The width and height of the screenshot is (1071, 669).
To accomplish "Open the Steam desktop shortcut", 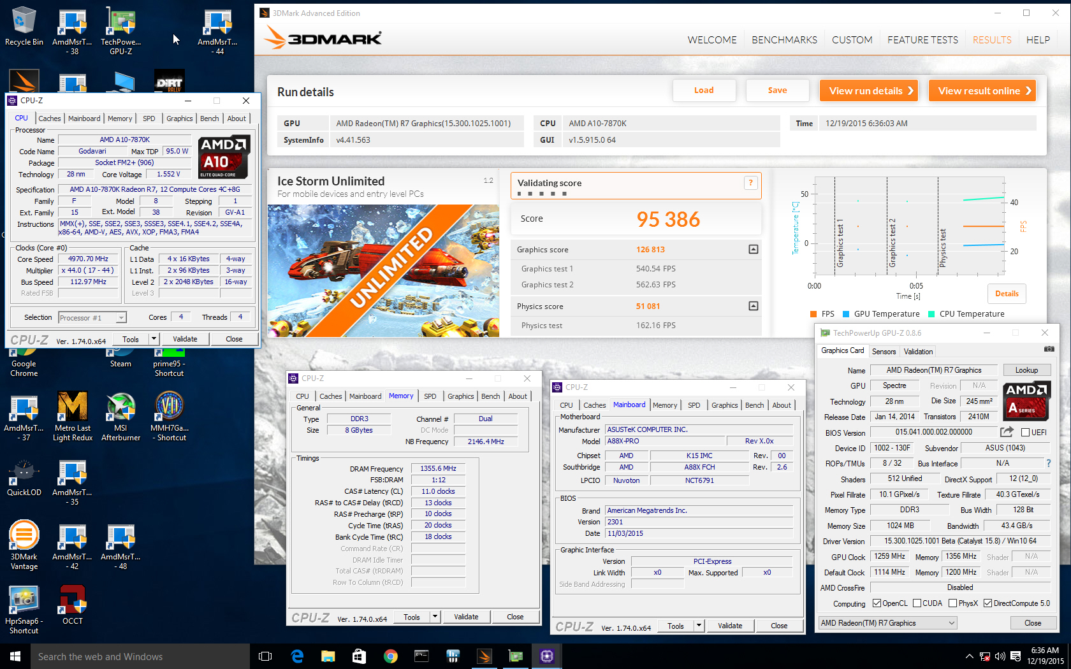I will coord(120,359).
